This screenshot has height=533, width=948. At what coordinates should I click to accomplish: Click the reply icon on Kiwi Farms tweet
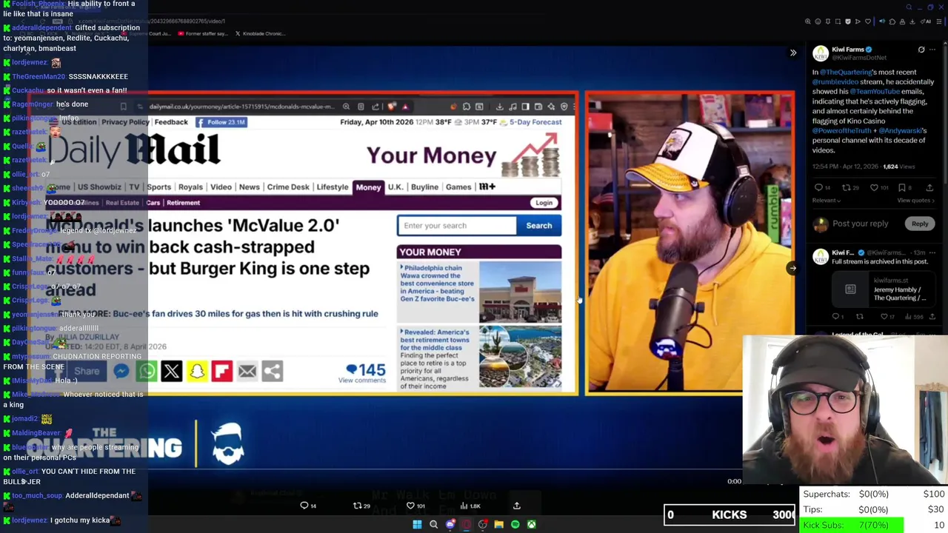(818, 187)
